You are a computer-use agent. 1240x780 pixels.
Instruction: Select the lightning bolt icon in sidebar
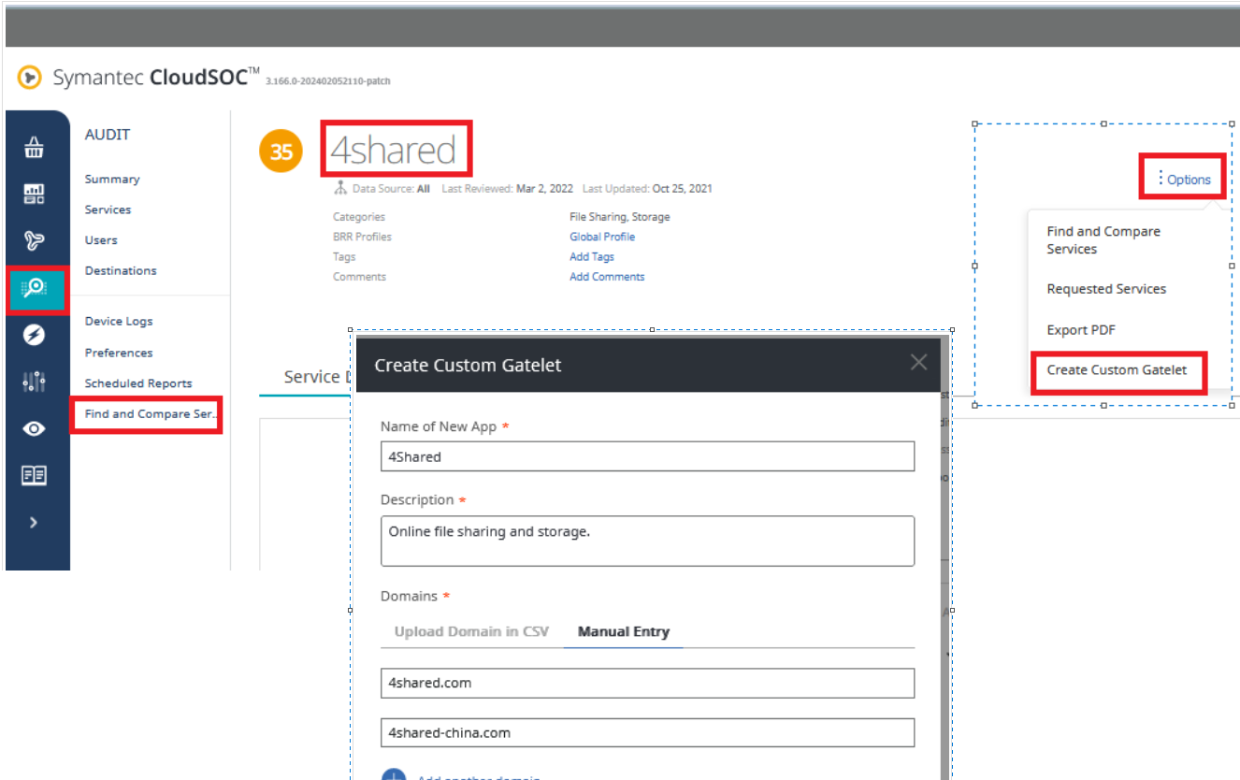coord(35,335)
